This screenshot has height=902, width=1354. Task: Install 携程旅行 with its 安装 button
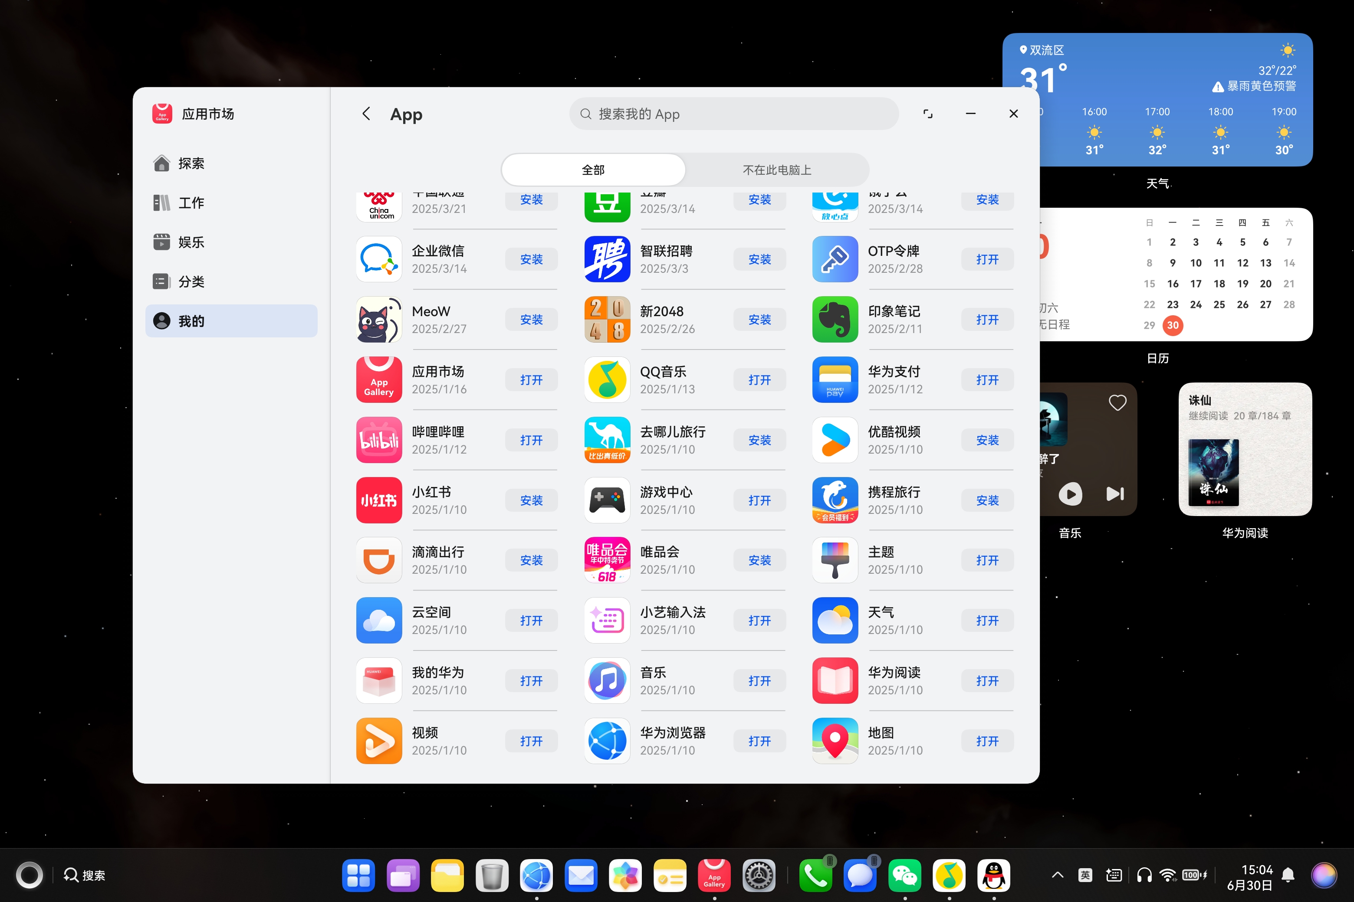987,500
